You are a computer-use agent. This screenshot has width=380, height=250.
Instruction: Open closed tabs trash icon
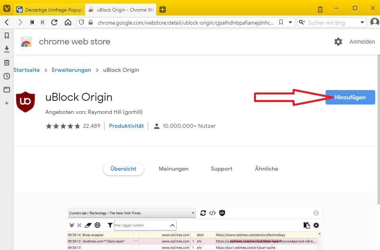(320, 10)
